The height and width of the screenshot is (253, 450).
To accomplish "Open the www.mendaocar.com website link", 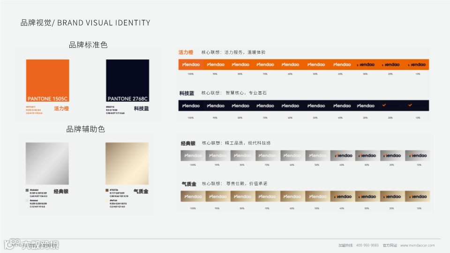I will coord(417,245).
